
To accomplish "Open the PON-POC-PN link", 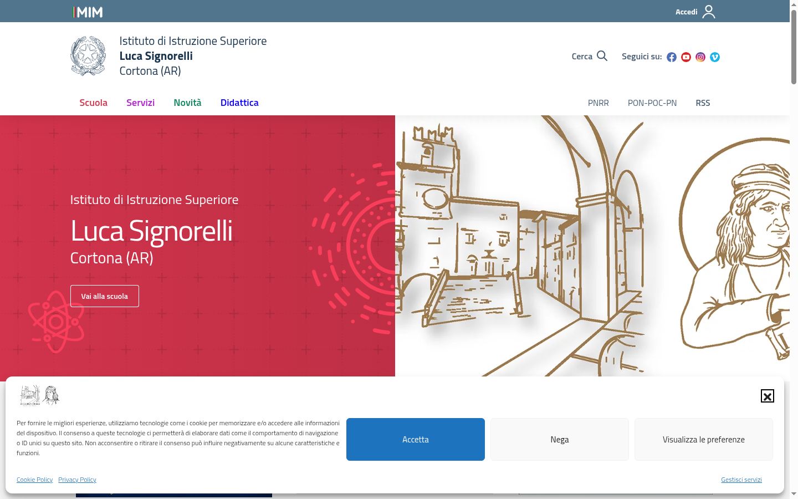I will (x=652, y=103).
